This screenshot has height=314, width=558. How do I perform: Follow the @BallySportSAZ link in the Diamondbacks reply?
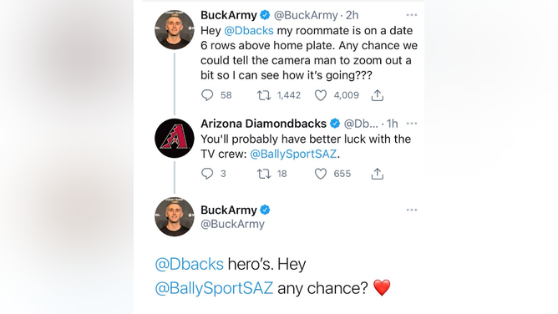click(293, 154)
